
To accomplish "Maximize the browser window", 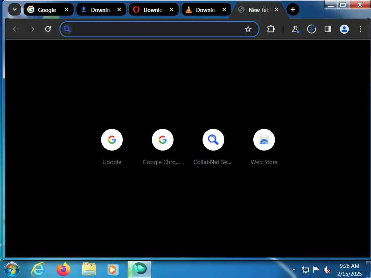I will (x=343, y=5).
